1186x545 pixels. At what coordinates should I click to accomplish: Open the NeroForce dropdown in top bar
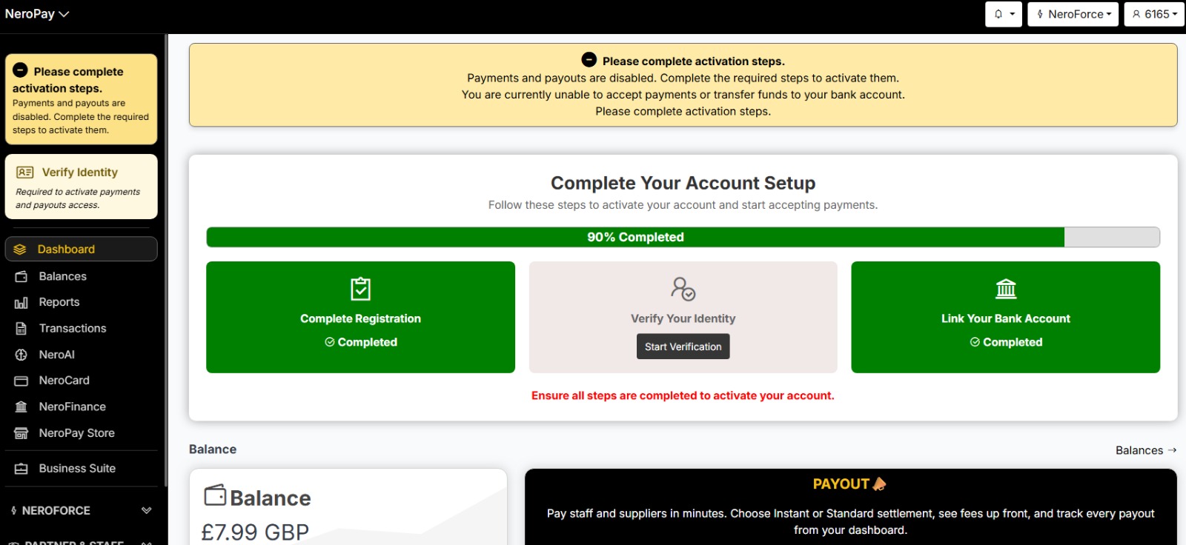click(x=1073, y=14)
